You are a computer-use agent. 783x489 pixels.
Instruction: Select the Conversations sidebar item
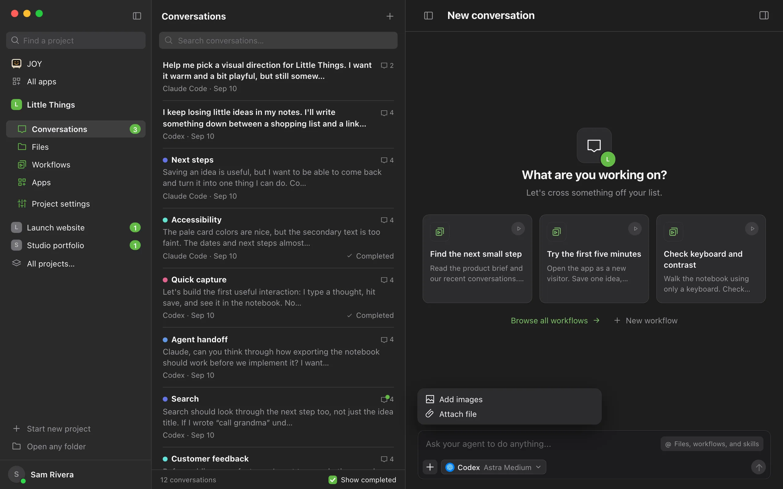[x=76, y=129]
